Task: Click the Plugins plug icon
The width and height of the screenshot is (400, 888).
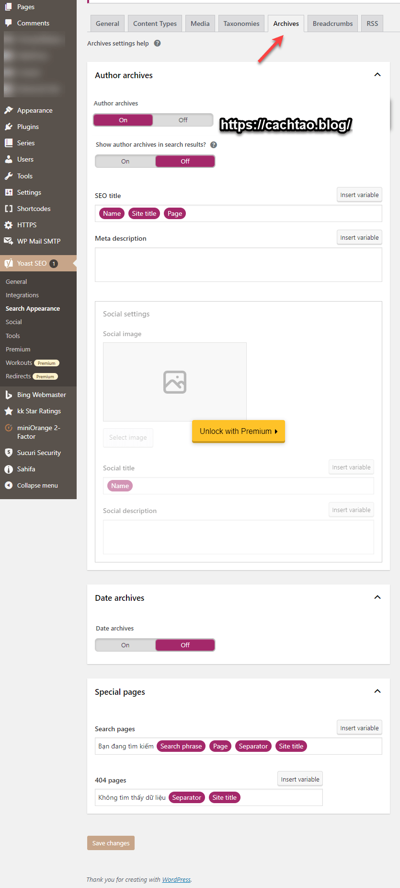Action: (x=9, y=127)
